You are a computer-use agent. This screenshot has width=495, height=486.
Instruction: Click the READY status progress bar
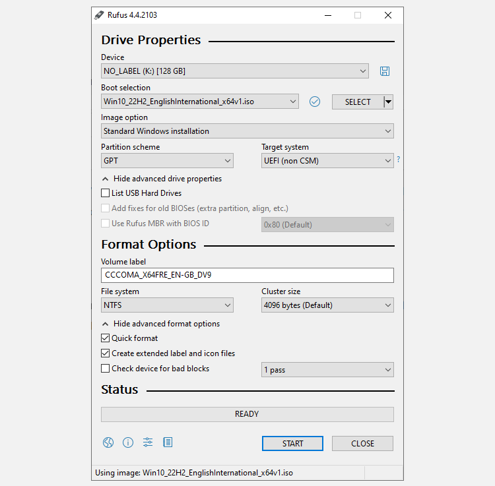click(x=247, y=414)
